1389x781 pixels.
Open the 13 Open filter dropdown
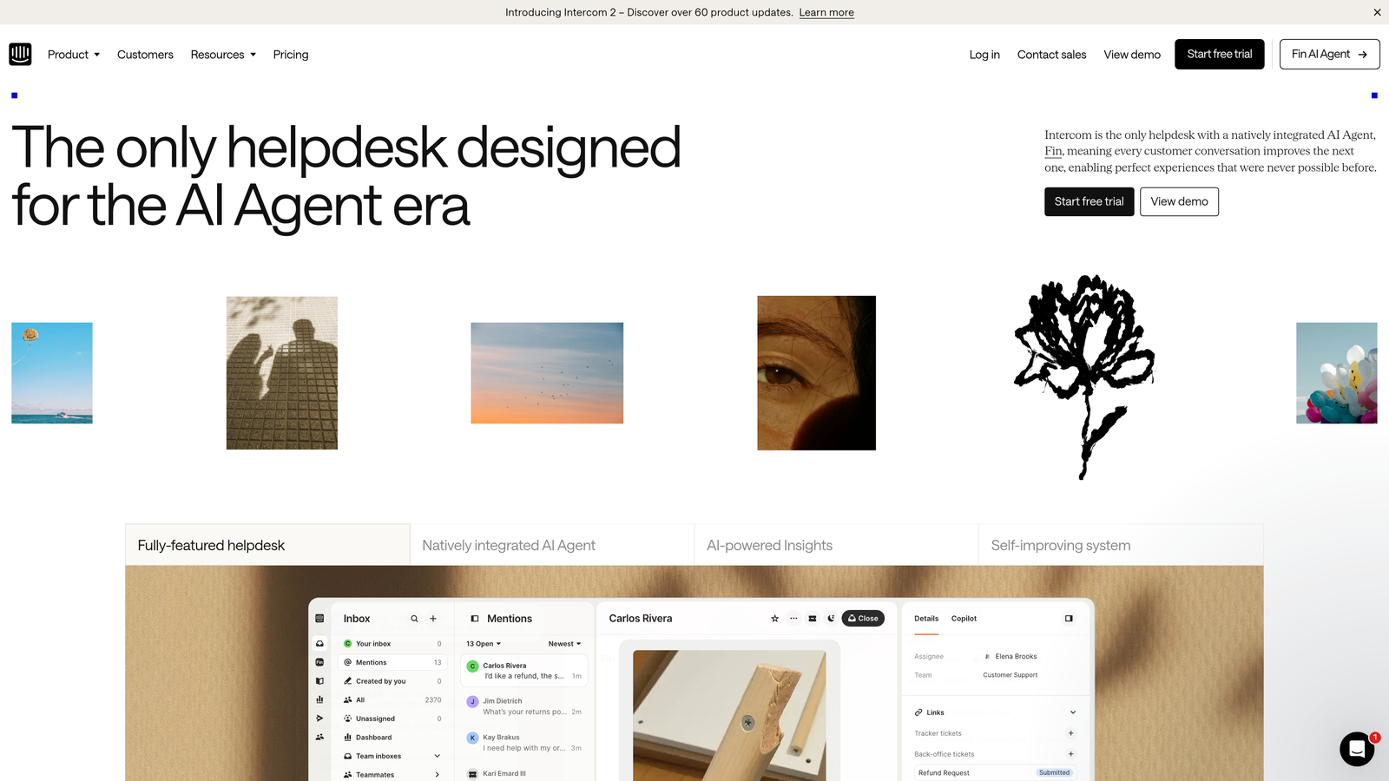click(x=484, y=644)
